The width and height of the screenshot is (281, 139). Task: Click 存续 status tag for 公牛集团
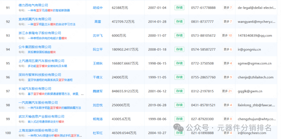[x=179, y=49]
